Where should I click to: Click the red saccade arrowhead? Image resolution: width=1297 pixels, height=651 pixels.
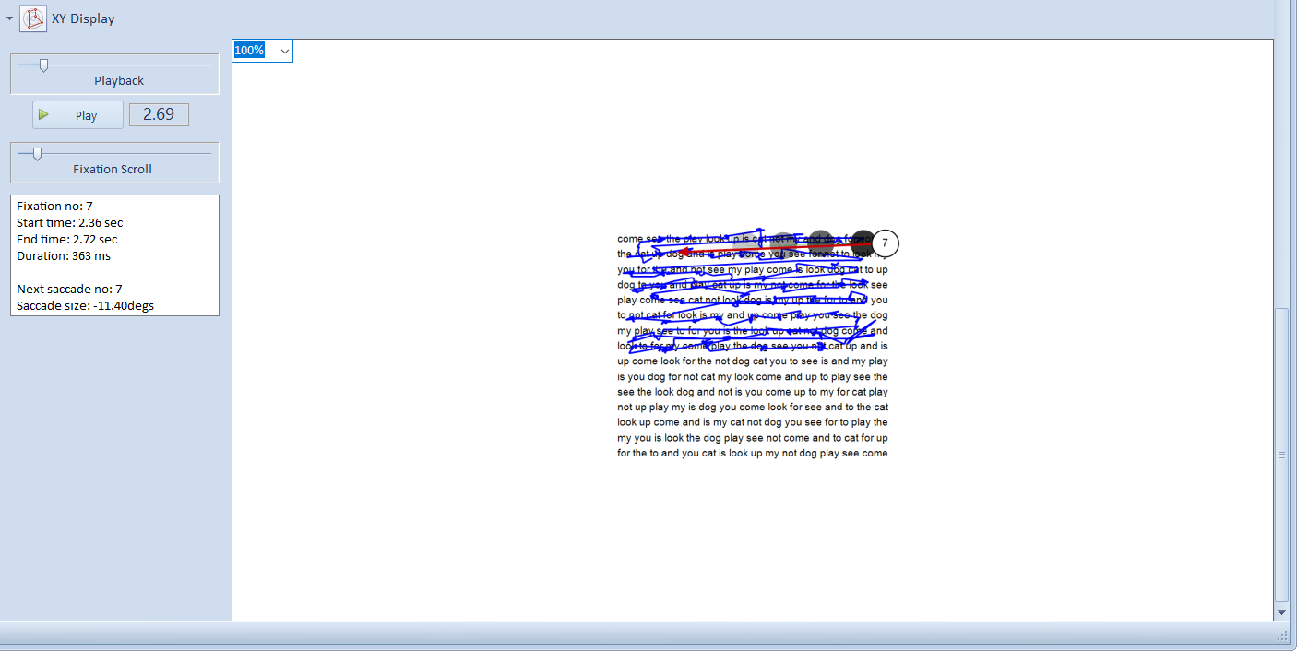pos(684,250)
